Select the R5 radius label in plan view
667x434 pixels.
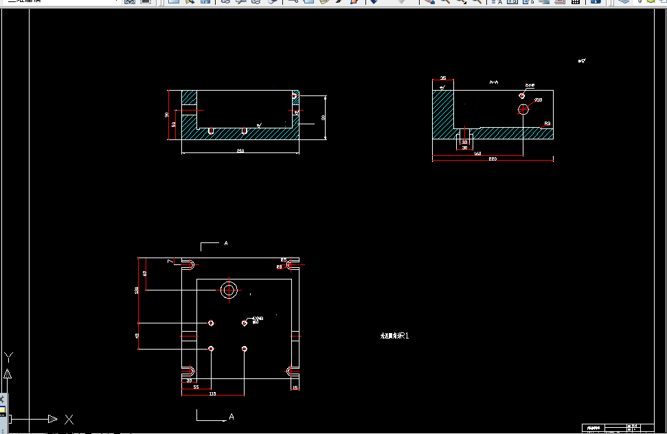(284, 260)
